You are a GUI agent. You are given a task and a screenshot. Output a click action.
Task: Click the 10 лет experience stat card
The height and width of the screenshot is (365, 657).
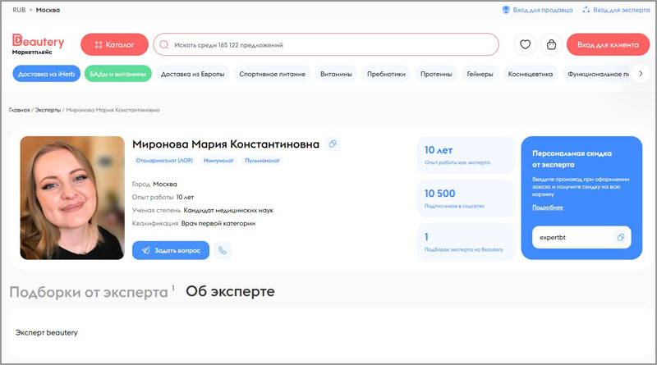tap(466, 155)
